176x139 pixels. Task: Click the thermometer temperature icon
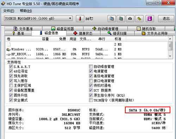coord(80,19)
